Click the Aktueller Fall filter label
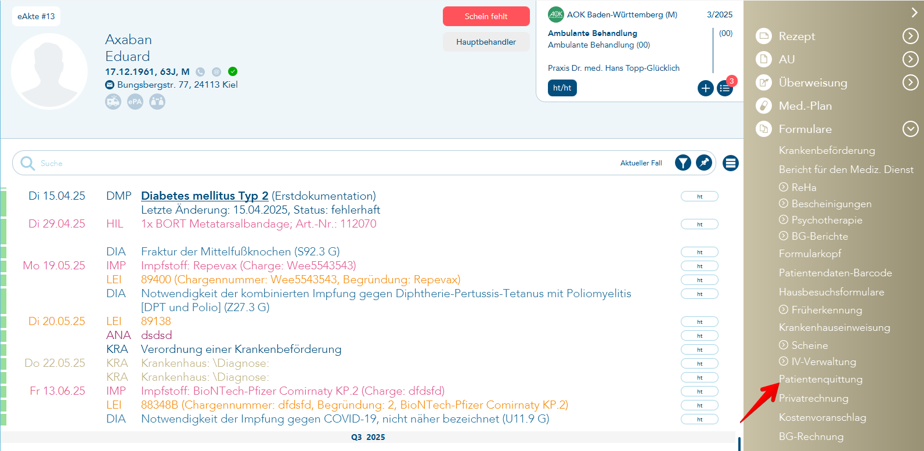924x451 pixels. 641,163
